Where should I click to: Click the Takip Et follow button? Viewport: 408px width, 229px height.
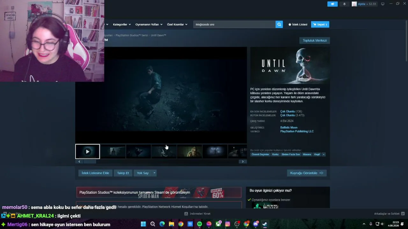point(123,173)
